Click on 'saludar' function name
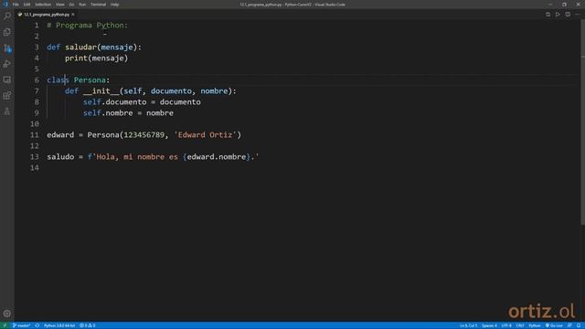Viewport: 585px width, 329px height. tap(81, 48)
